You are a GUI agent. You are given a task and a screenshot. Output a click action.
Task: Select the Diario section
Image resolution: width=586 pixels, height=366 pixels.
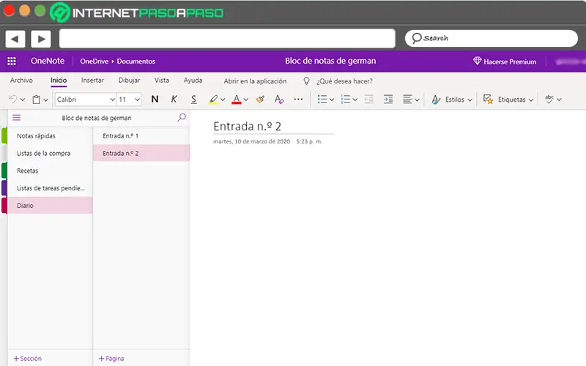(50, 206)
